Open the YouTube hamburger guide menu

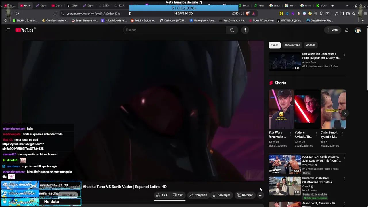click(x=8, y=30)
